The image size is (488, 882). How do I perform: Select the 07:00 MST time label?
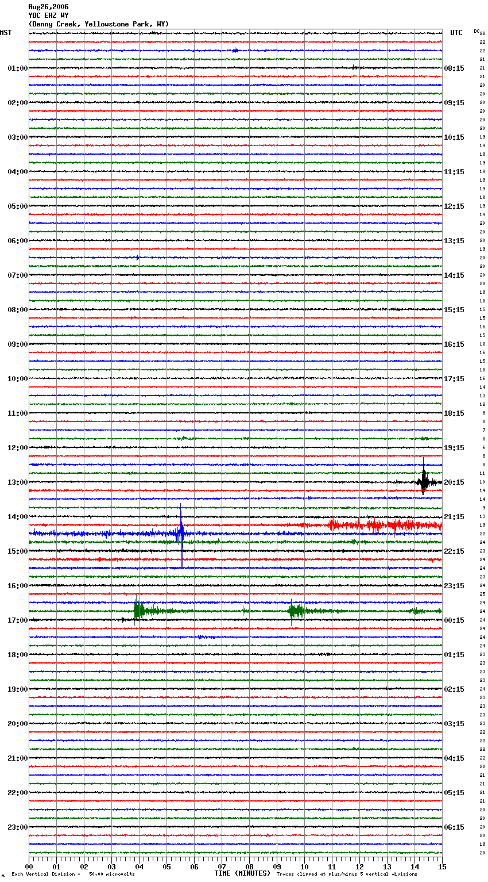[18, 275]
